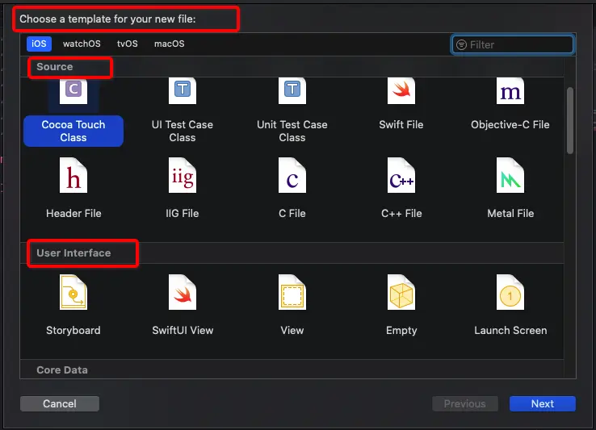Click the Launch Screen label

point(510,331)
